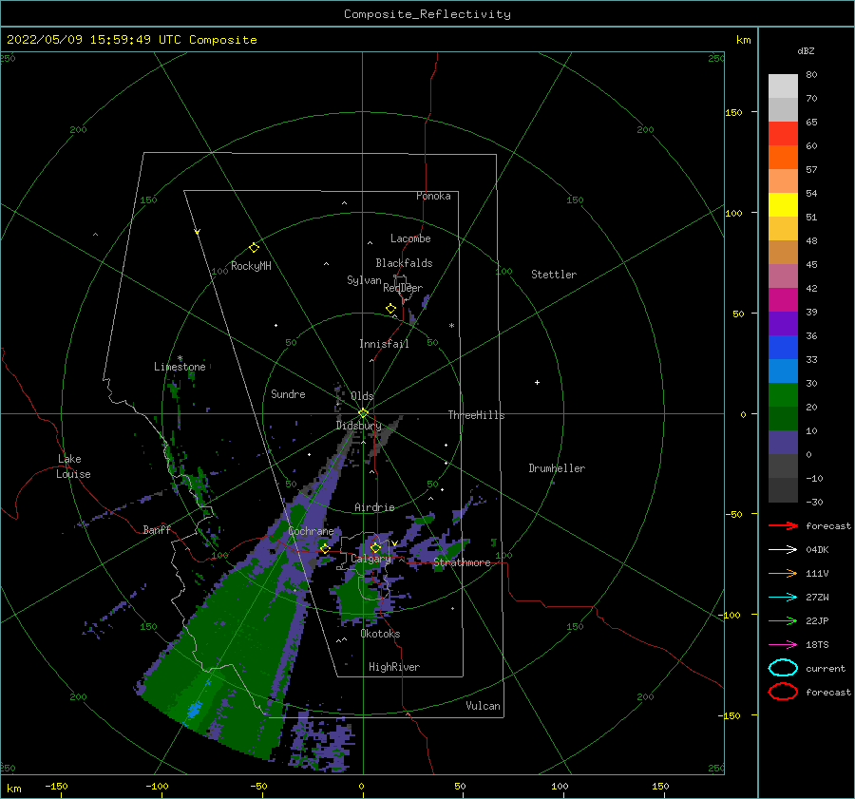Click the Drumheller town label

[557, 468]
